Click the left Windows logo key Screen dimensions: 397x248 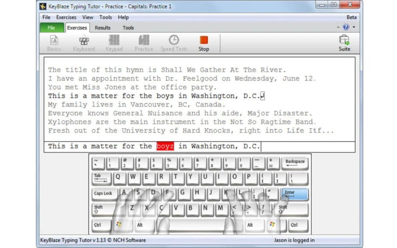(x=123, y=225)
